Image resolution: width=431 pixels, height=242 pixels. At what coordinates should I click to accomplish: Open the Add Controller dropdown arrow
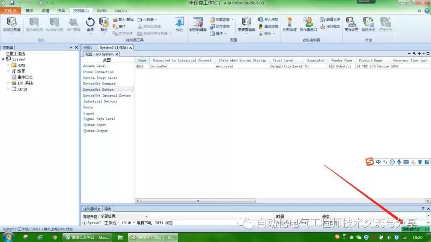point(12,33)
